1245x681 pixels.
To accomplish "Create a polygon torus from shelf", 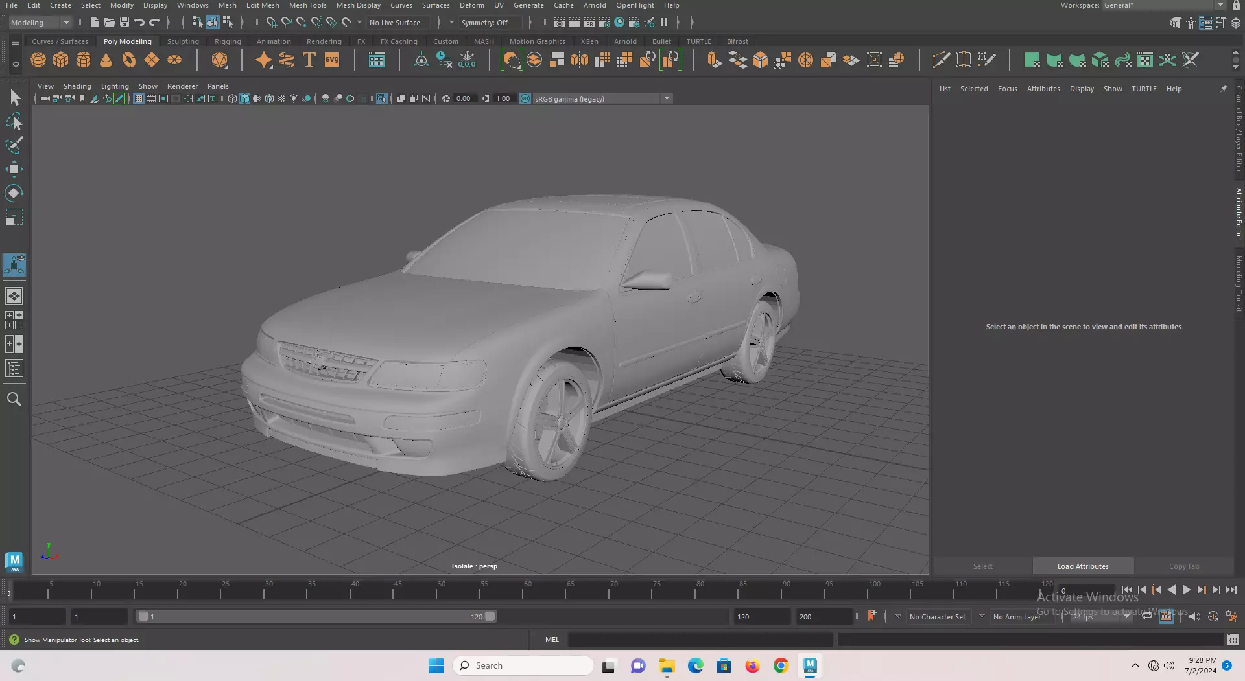I will coord(129,60).
